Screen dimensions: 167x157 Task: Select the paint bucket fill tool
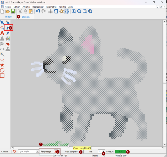pos(8,44)
